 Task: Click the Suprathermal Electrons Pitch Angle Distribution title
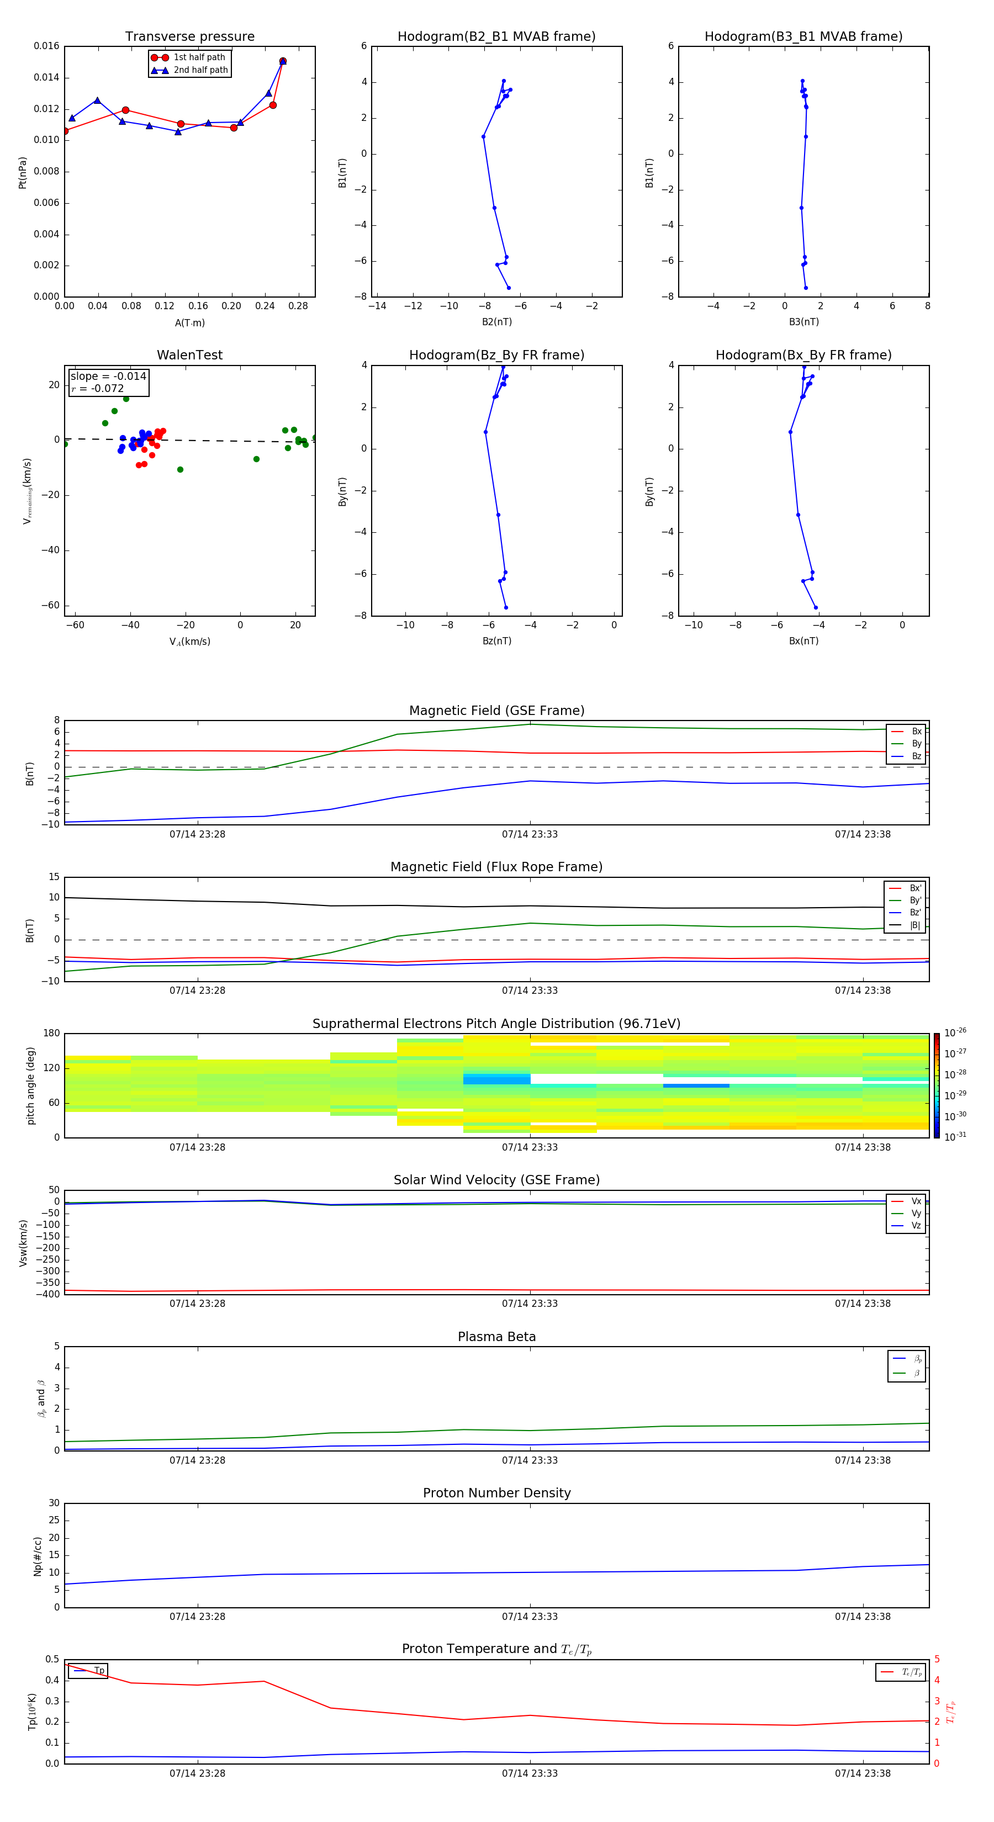pyautogui.click(x=496, y=1024)
